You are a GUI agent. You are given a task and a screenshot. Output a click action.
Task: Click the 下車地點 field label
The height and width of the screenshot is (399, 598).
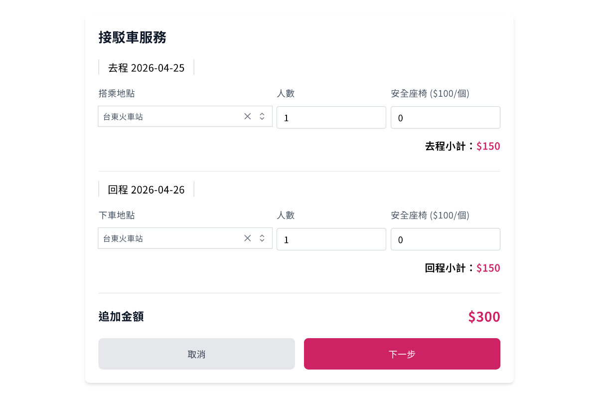(x=117, y=215)
